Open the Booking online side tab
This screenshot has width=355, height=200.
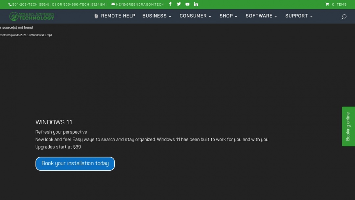click(348, 126)
